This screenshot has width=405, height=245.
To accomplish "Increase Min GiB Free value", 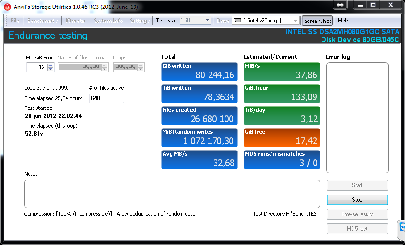I will [x=51, y=65].
